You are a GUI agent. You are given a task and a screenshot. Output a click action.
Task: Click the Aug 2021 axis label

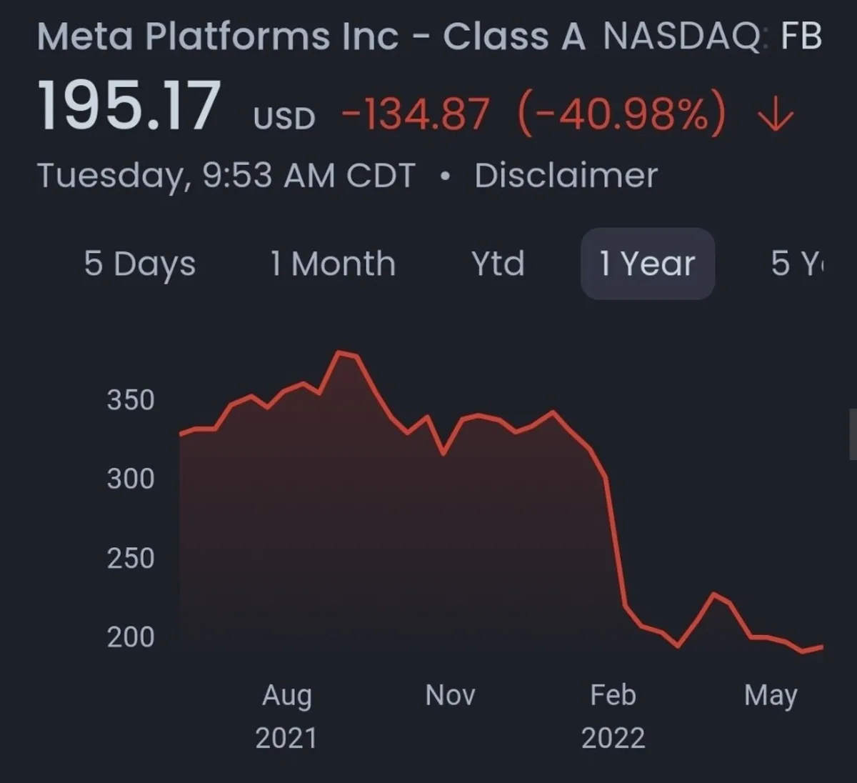click(286, 714)
